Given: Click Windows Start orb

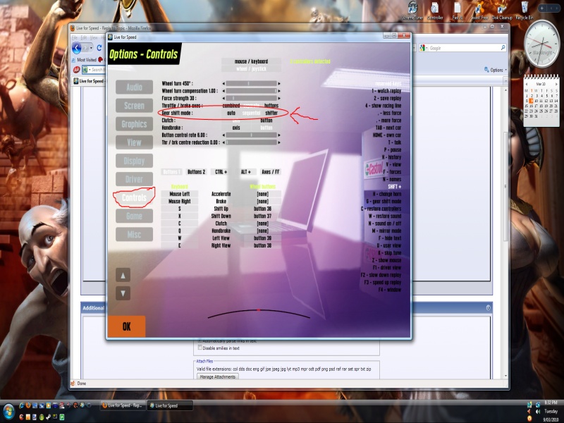Looking at the screenshot, I should (9, 411).
